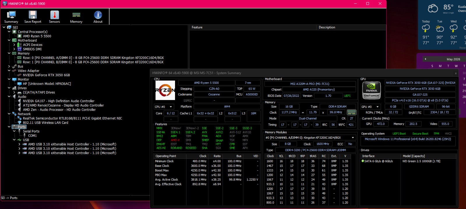This screenshot has height=209, width=466.
Task: Click the green memory module icon
Action: tap(352, 112)
